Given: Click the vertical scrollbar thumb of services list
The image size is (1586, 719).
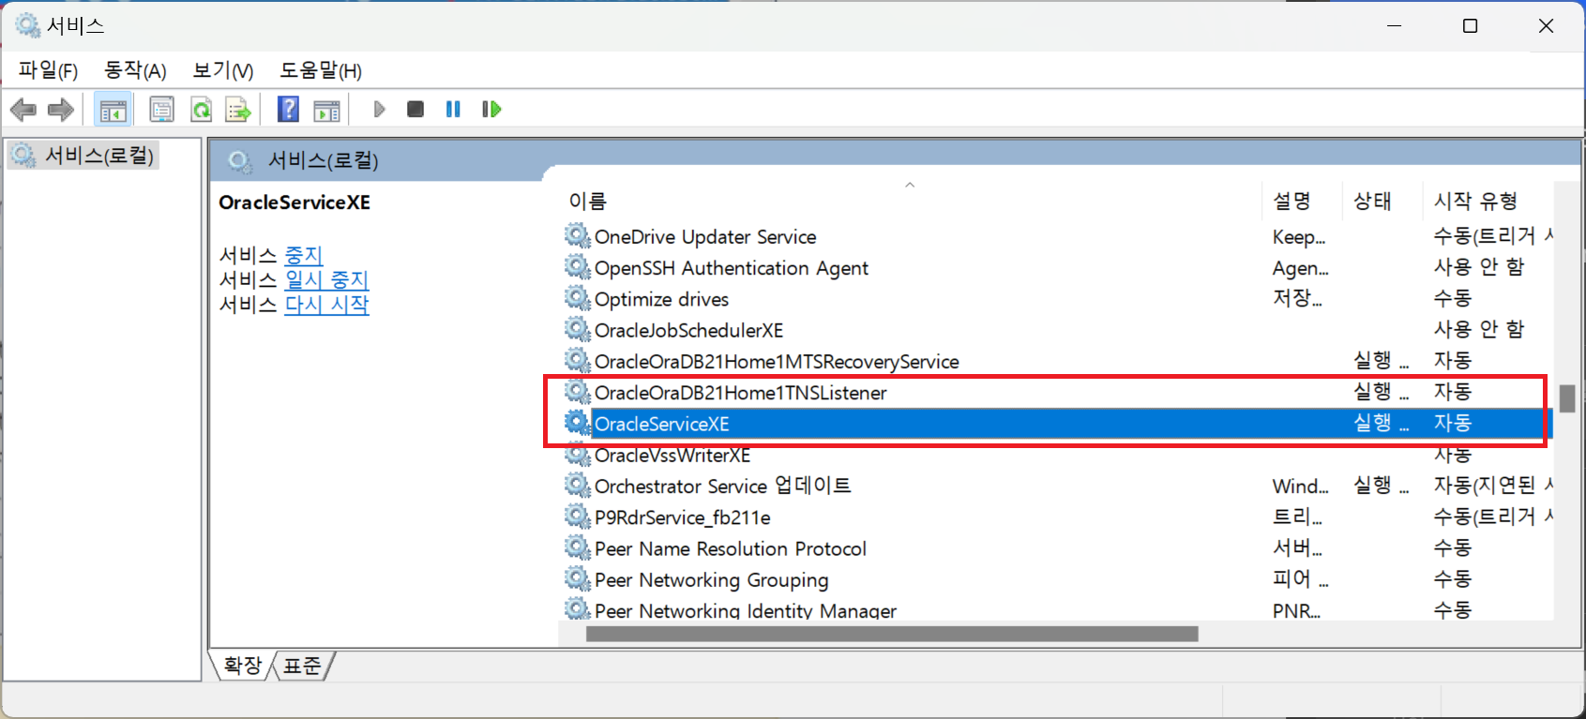Looking at the screenshot, I should point(1567,397).
